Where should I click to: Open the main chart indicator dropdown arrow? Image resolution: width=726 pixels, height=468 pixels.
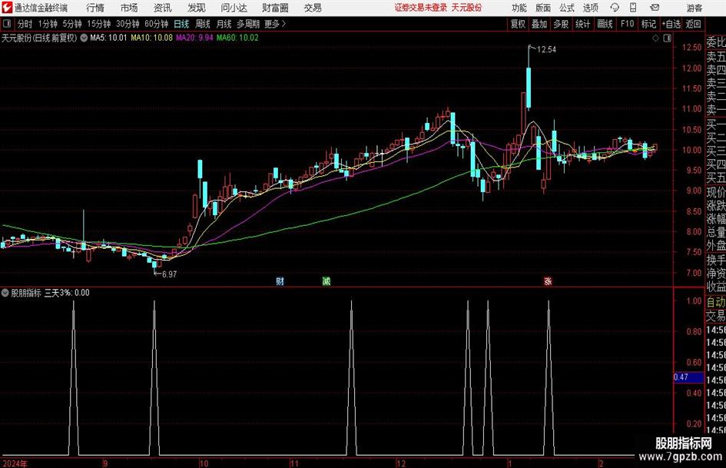coord(84,38)
